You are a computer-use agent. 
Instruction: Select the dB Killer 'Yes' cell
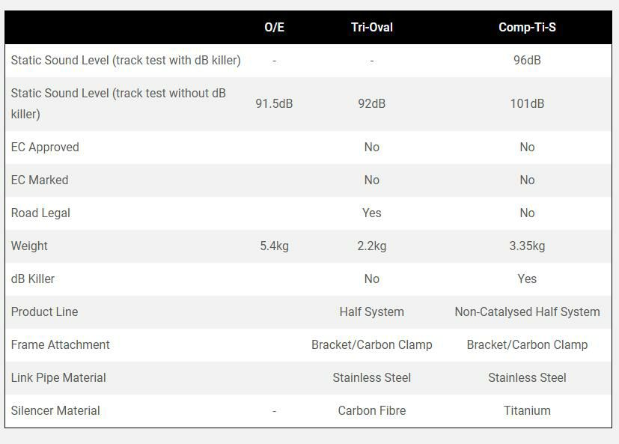[x=527, y=279]
